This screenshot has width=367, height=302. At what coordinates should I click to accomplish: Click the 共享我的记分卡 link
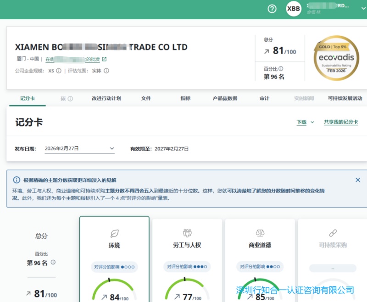pos(341,122)
